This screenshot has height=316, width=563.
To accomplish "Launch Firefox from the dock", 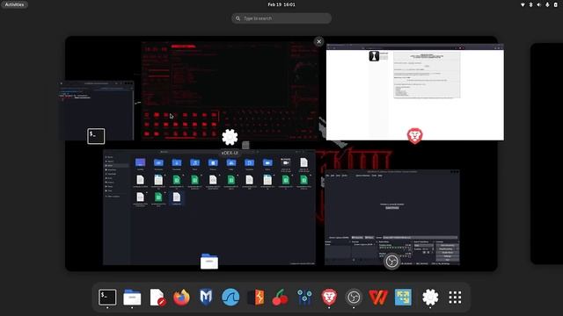I will 181,298.
